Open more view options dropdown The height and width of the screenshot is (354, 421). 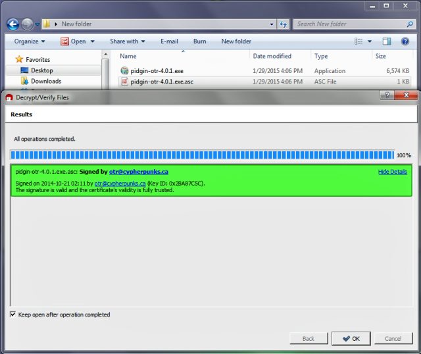coord(370,41)
